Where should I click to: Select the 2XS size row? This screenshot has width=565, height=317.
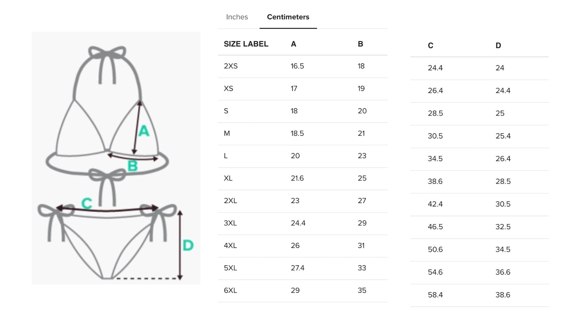(303, 66)
